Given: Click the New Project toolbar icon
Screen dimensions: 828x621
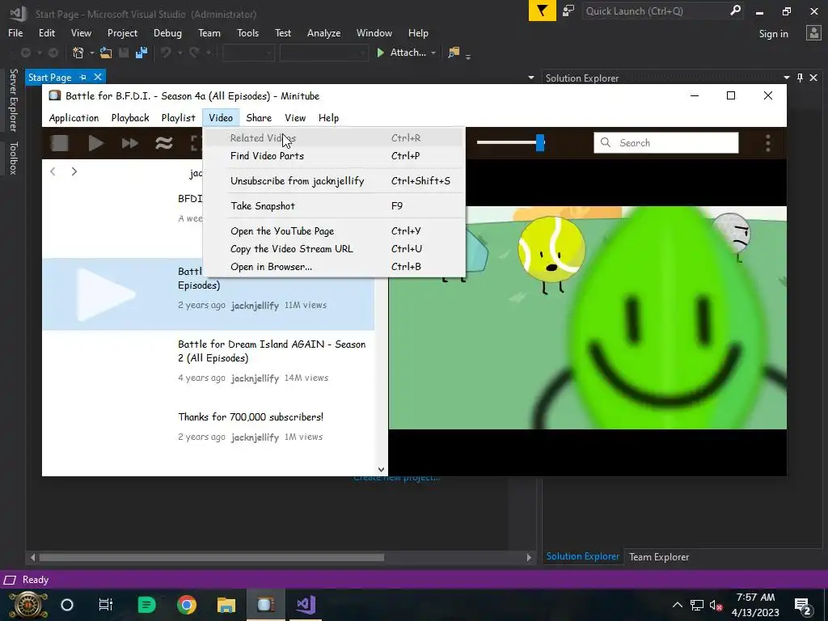Looking at the screenshot, I should point(78,53).
